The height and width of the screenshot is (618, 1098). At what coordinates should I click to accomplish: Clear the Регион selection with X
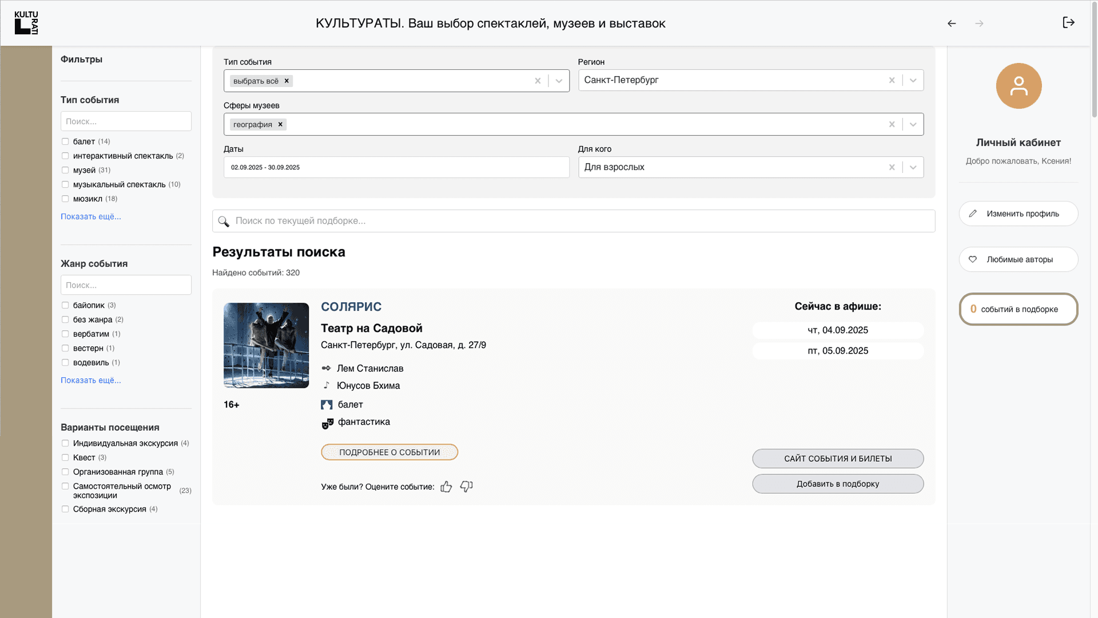tap(892, 81)
